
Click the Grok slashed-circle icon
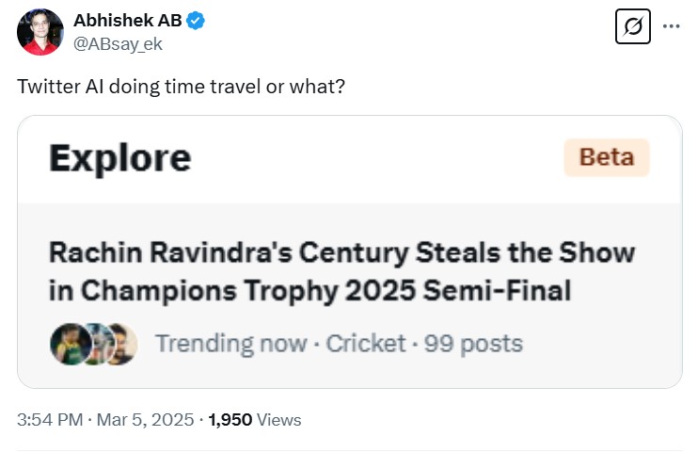point(633,26)
